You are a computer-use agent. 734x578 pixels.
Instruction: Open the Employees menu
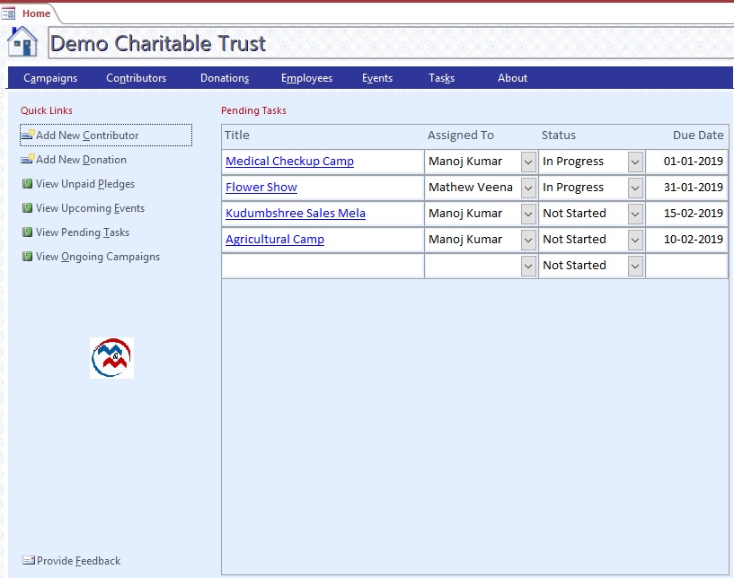pyautogui.click(x=306, y=78)
